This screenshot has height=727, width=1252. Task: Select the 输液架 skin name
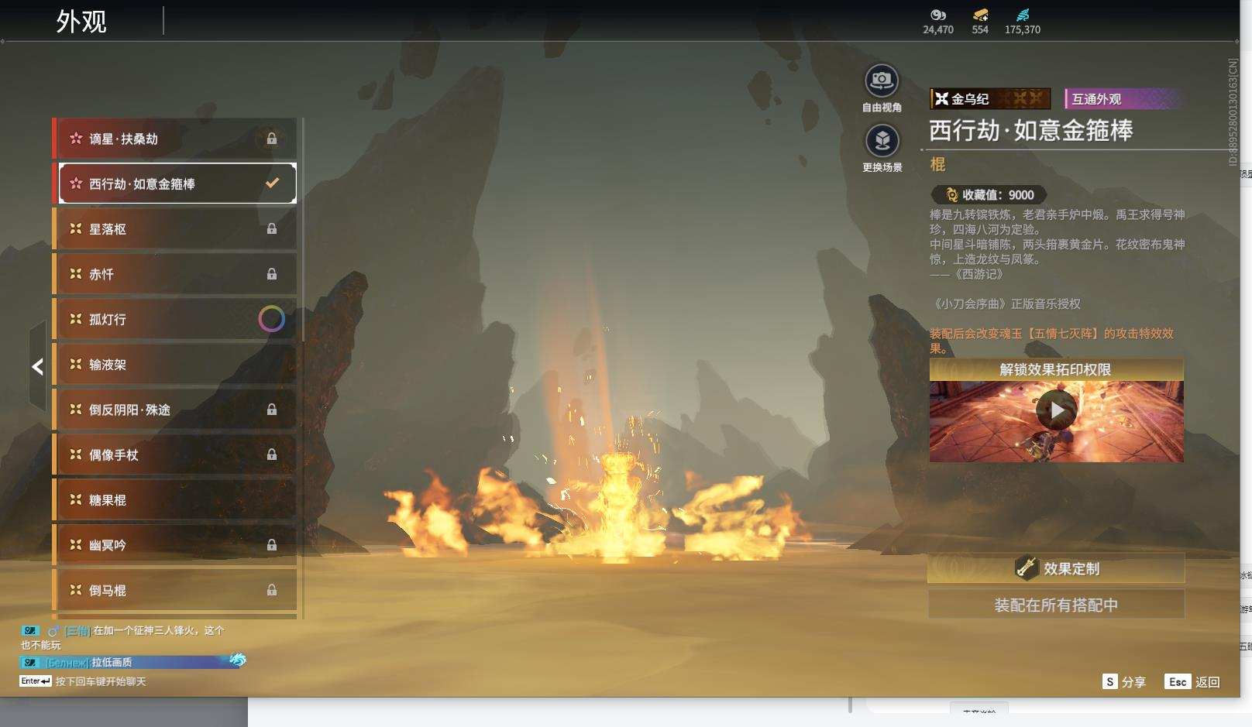108,365
